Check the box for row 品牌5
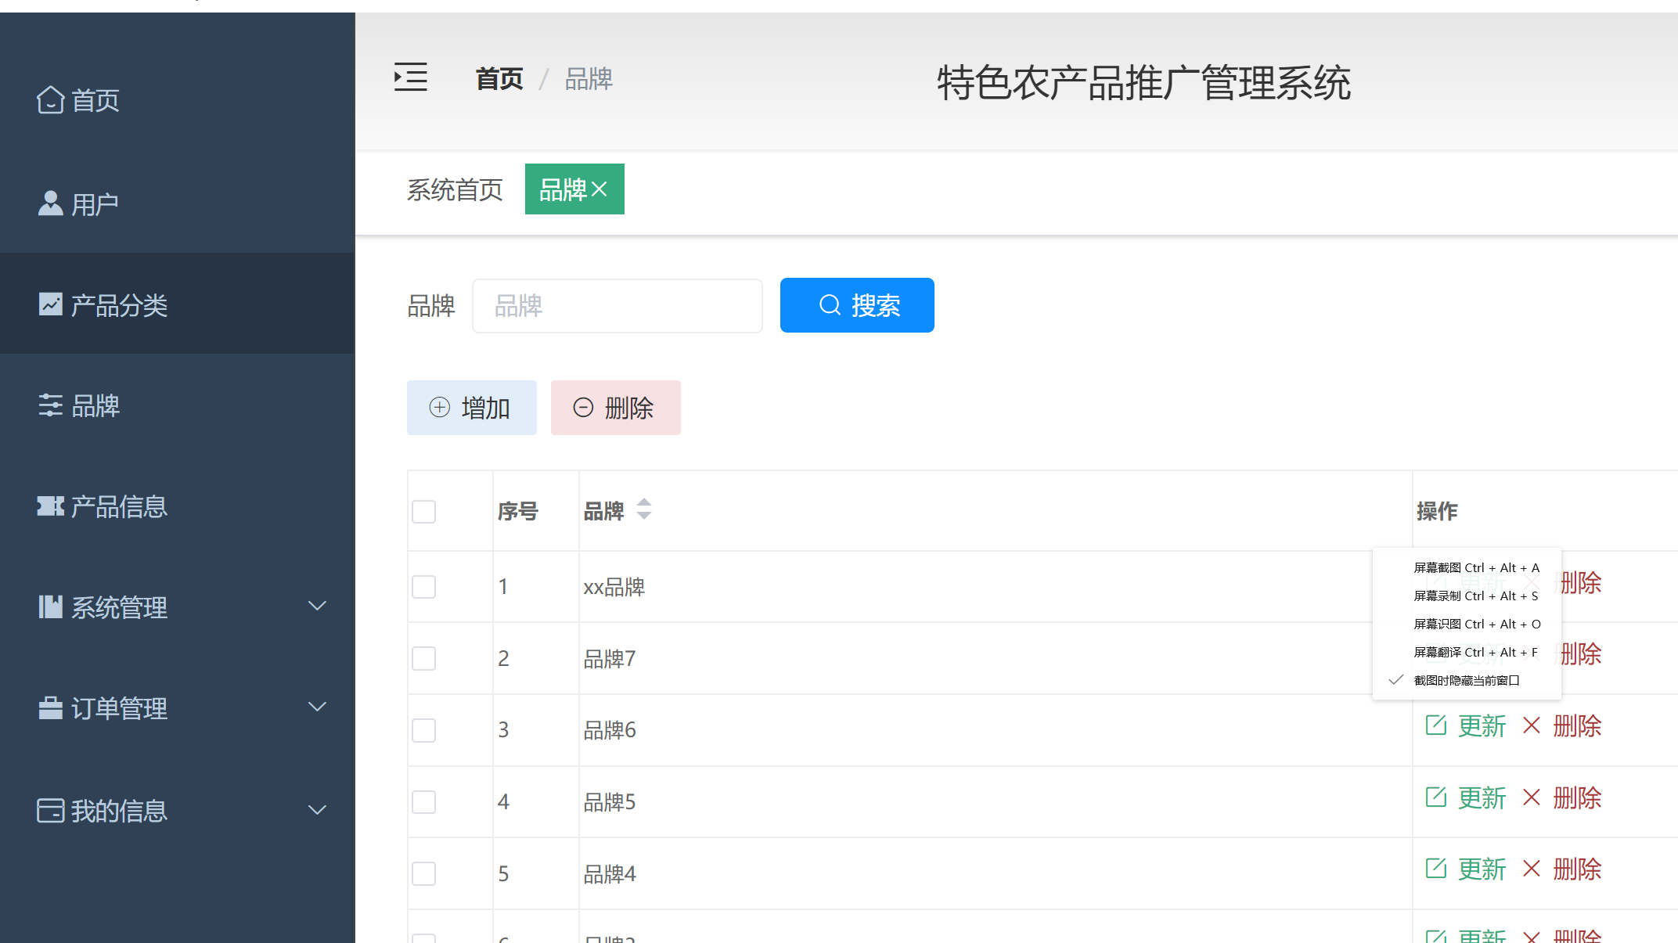The image size is (1678, 943). point(423,802)
